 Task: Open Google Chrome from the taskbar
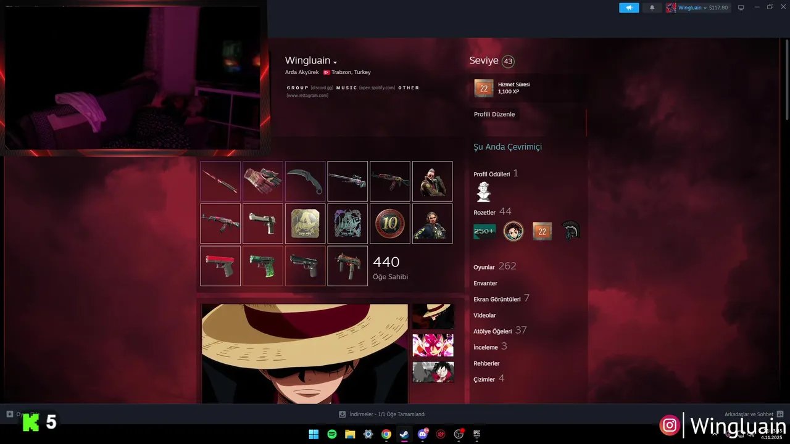click(386, 434)
